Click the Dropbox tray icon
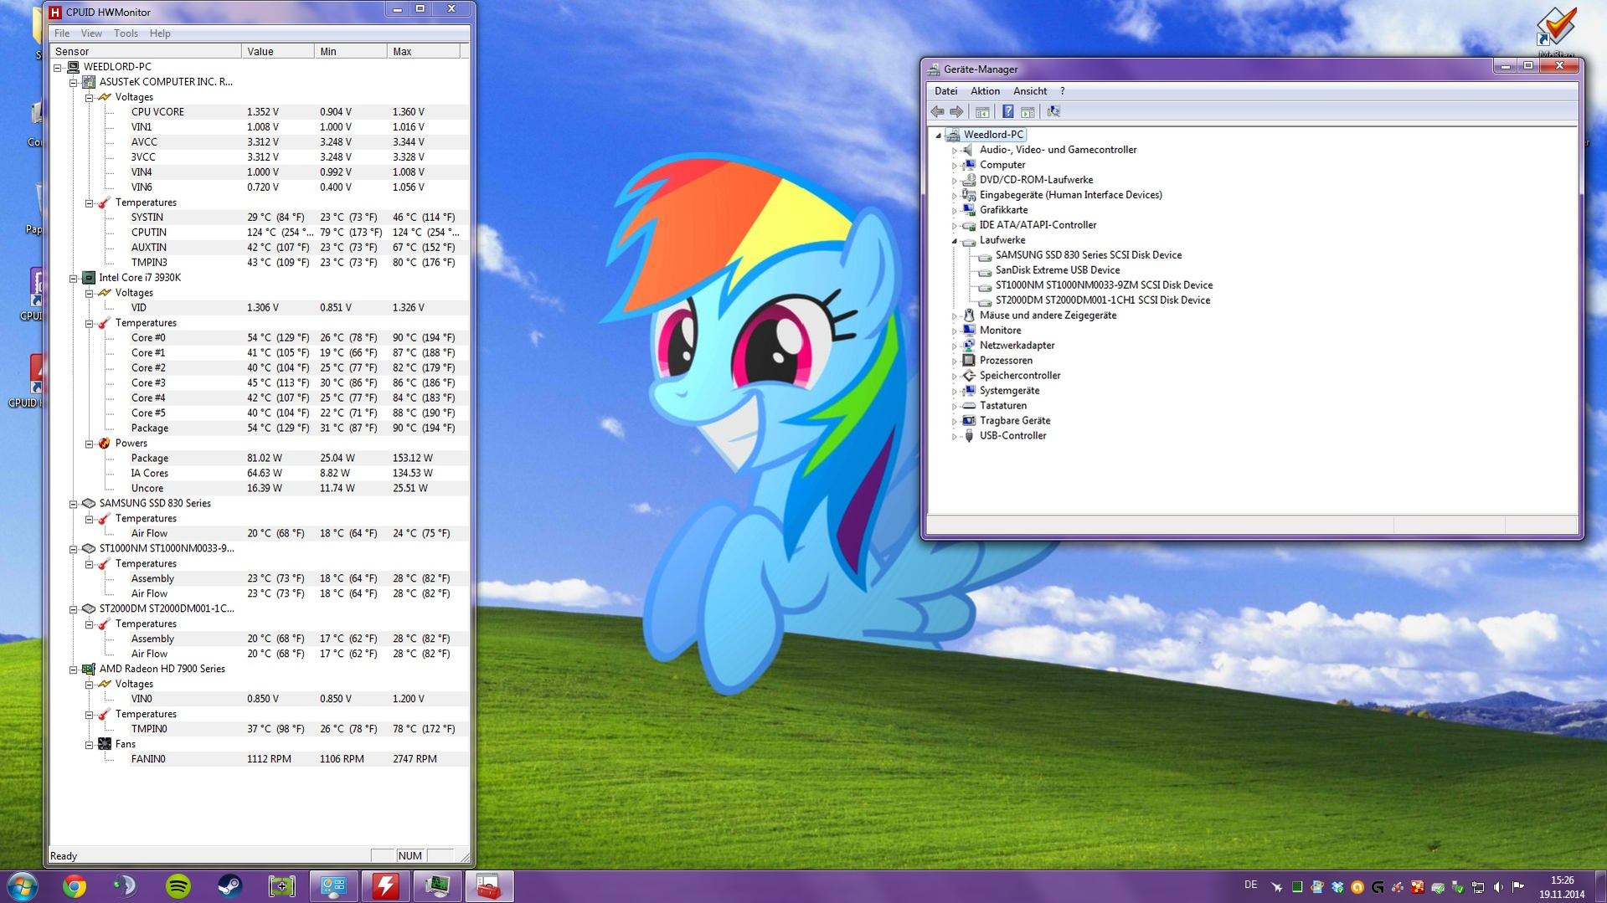This screenshot has width=1607, height=903. tap(1337, 887)
